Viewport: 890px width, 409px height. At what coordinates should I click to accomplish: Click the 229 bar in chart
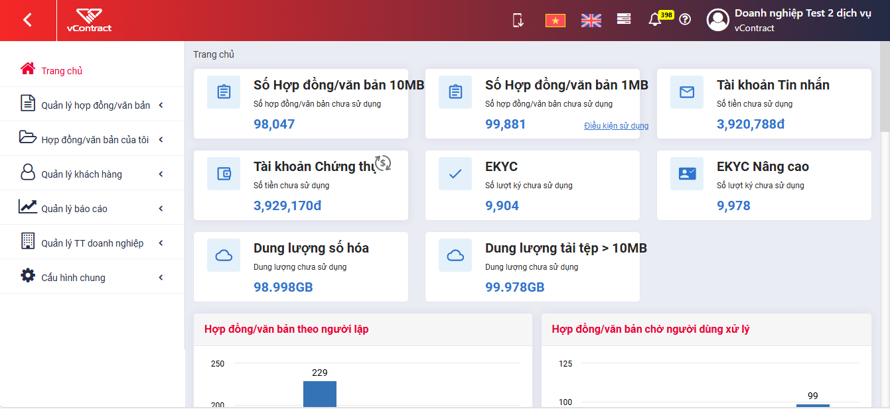click(x=320, y=394)
